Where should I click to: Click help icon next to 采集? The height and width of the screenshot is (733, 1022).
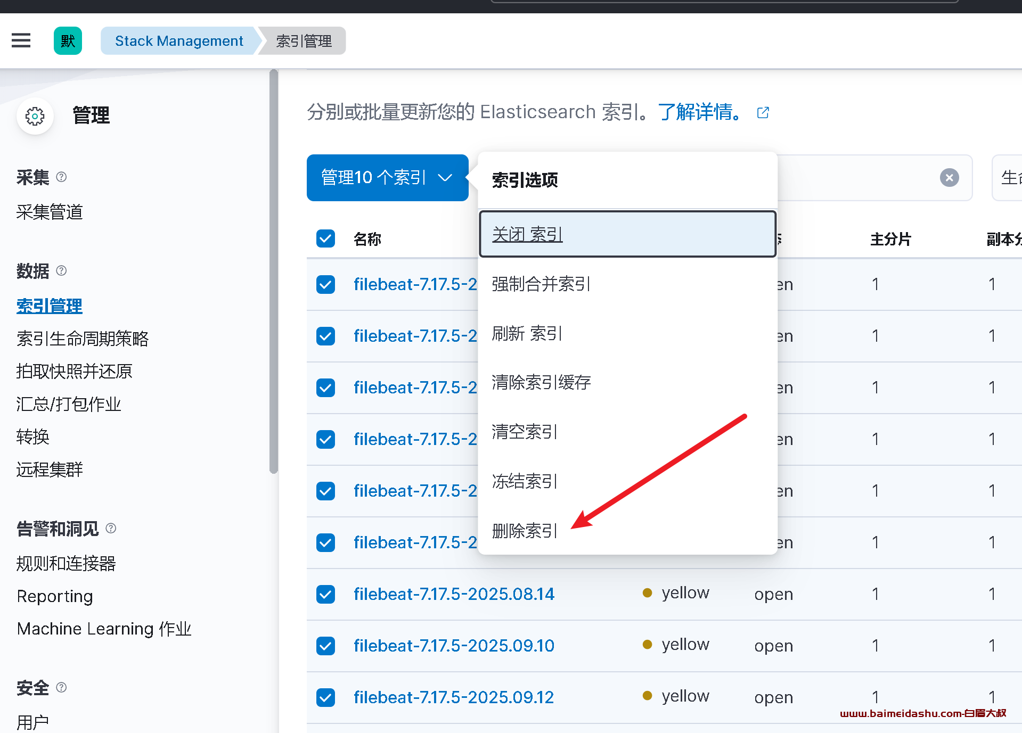(61, 177)
